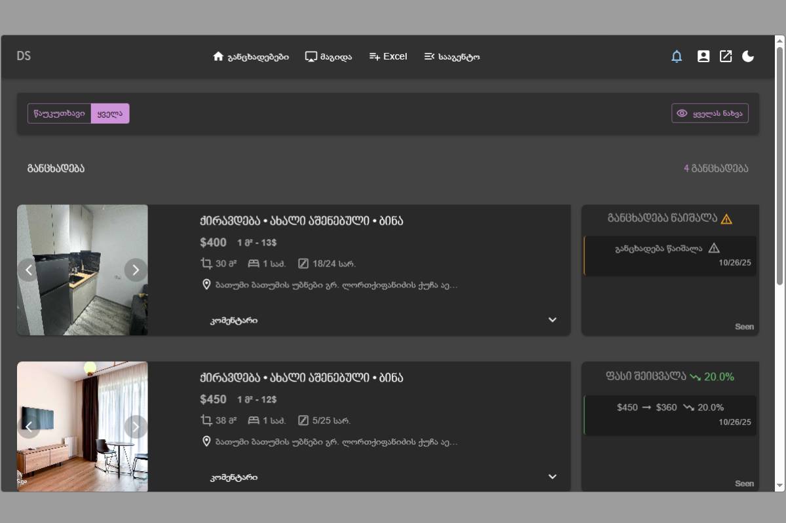Show previous photo of $450 apartment
This screenshot has width=786, height=523.
click(29, 427)
